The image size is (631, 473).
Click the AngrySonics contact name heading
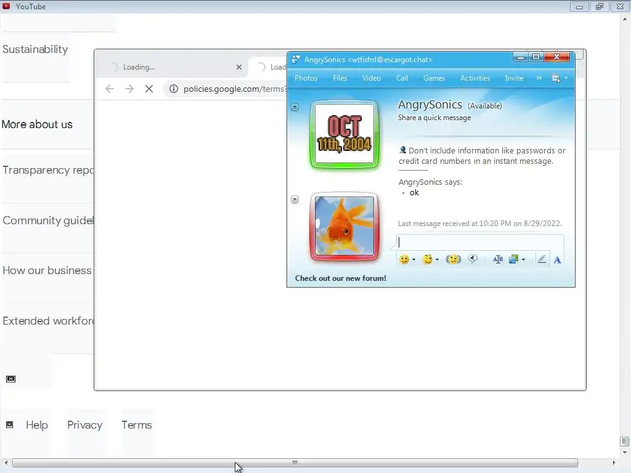[429, 105]
